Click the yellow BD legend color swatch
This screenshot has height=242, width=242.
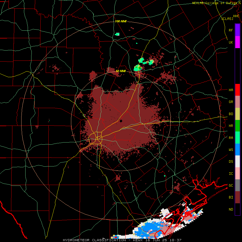(x=237, y=114)
